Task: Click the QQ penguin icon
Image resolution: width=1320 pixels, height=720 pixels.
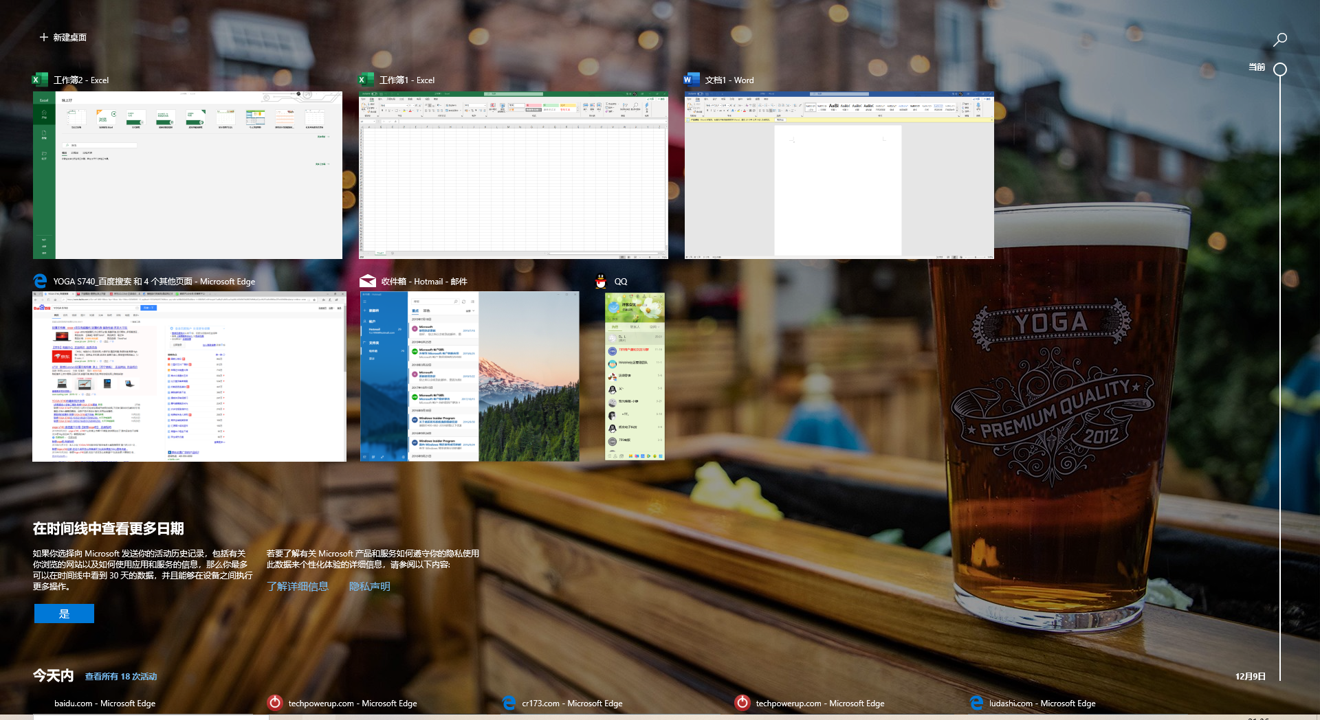Action: coord(601,281)
